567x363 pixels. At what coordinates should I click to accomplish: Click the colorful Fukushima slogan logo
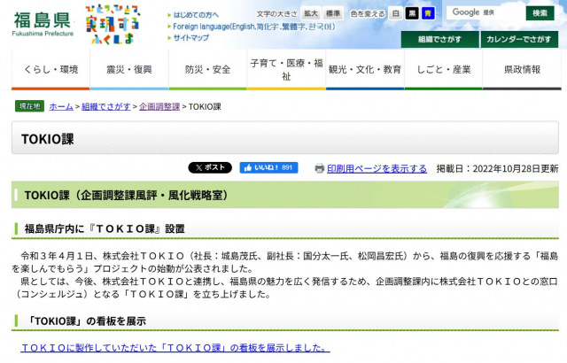point(112,23)
